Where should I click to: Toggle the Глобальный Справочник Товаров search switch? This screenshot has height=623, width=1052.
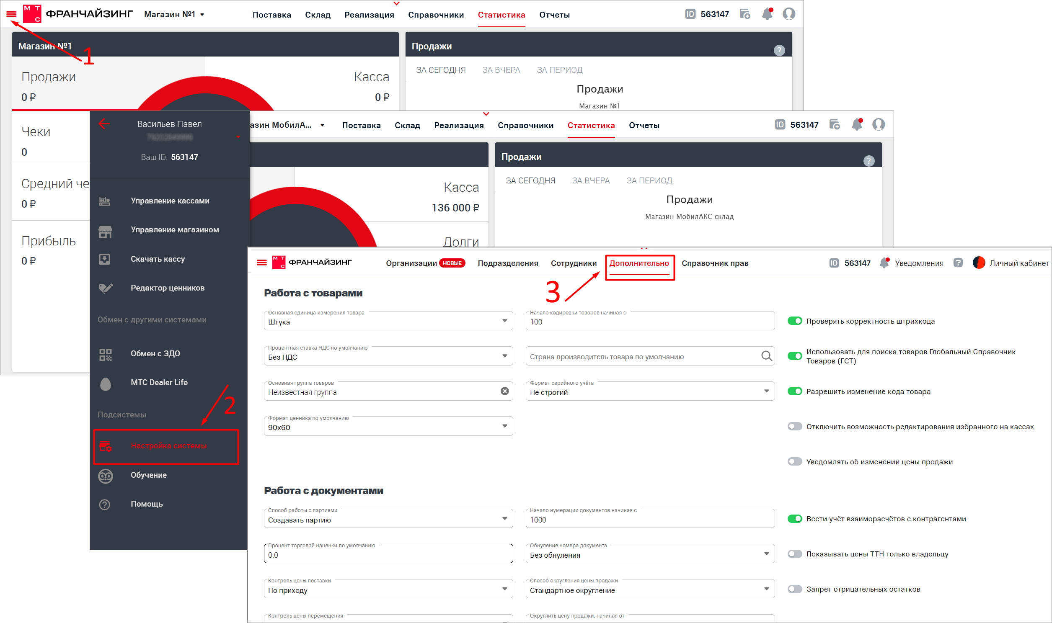(795, 356)
